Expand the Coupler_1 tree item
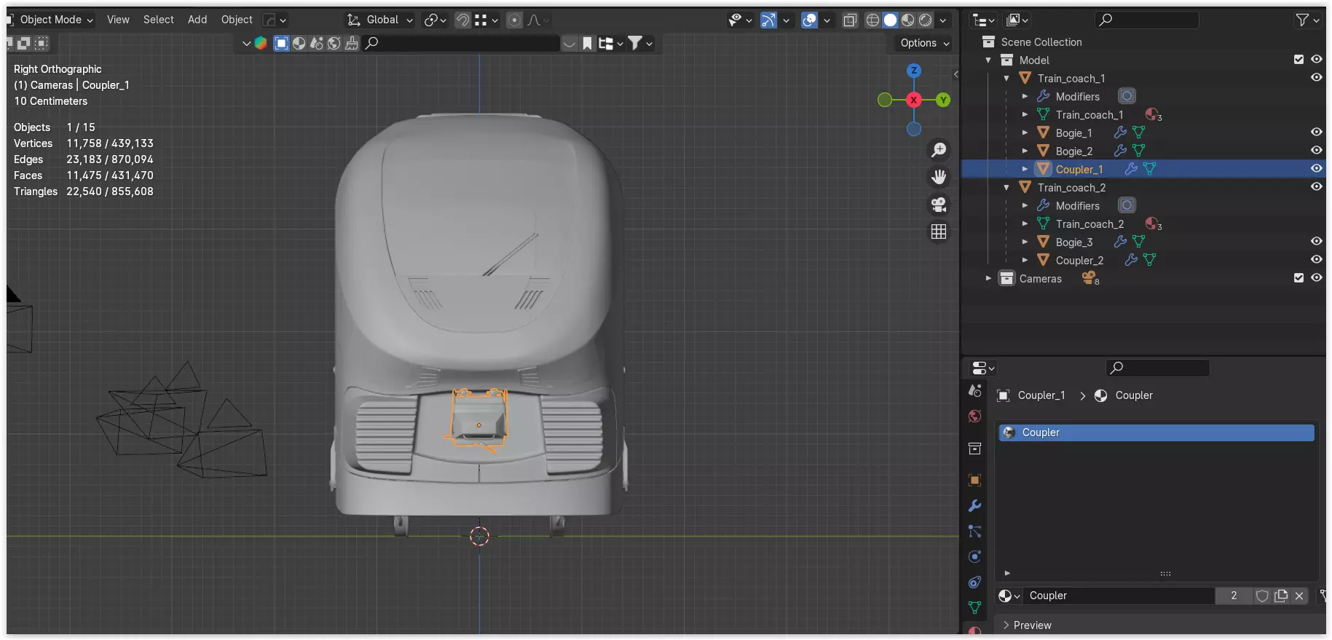This screenshot has width=1332, height=640. 1025,169
